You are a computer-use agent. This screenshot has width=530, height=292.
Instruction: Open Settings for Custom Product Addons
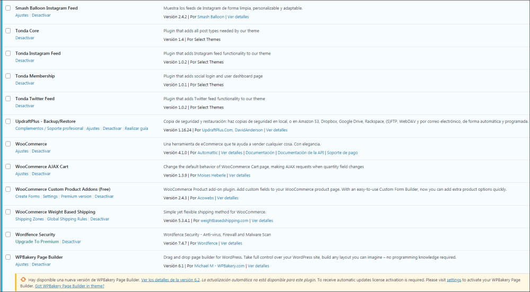pyautogui.click(x=50, y=197)
